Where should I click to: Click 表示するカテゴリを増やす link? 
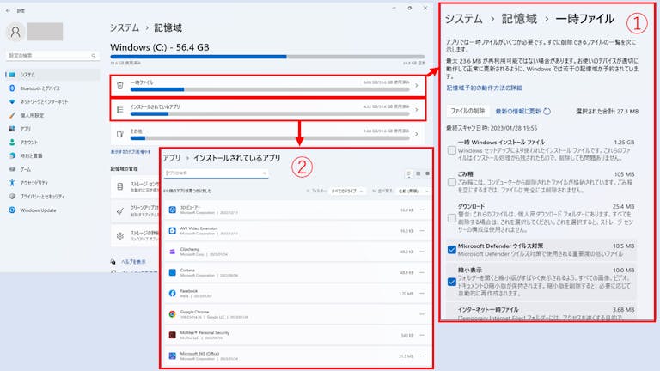pyautogui.click(x=131, y=151)
